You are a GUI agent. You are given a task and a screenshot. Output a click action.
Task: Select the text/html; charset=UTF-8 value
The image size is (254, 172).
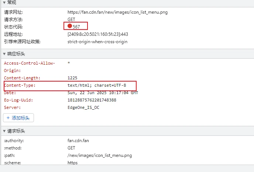[97, 85]
